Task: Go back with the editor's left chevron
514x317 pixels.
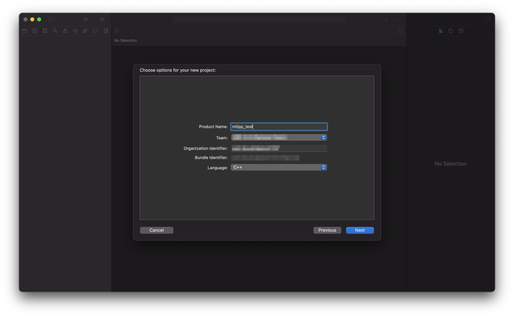Action: pos(126,31)
